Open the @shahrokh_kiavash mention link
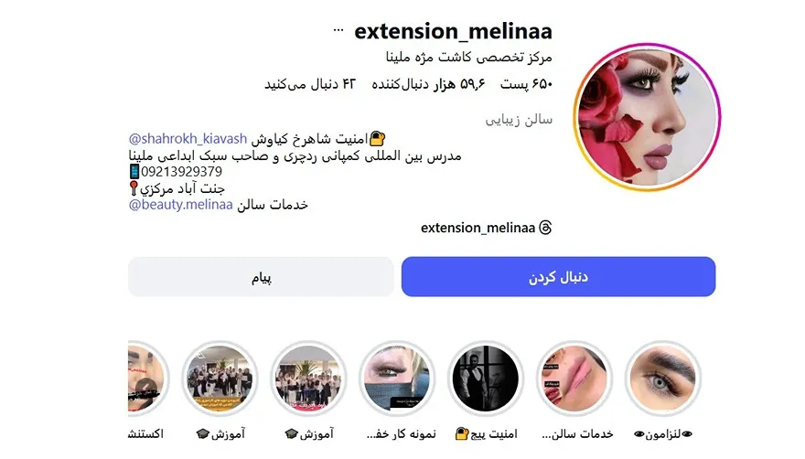Viewport: 805px width, 459px height. click(x=188, y=139)
